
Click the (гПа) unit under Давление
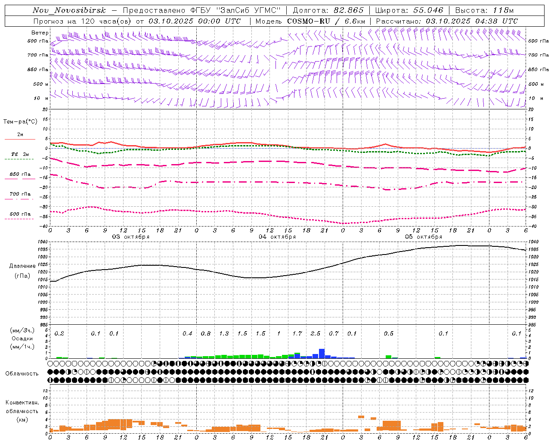(x=22, y=276)
